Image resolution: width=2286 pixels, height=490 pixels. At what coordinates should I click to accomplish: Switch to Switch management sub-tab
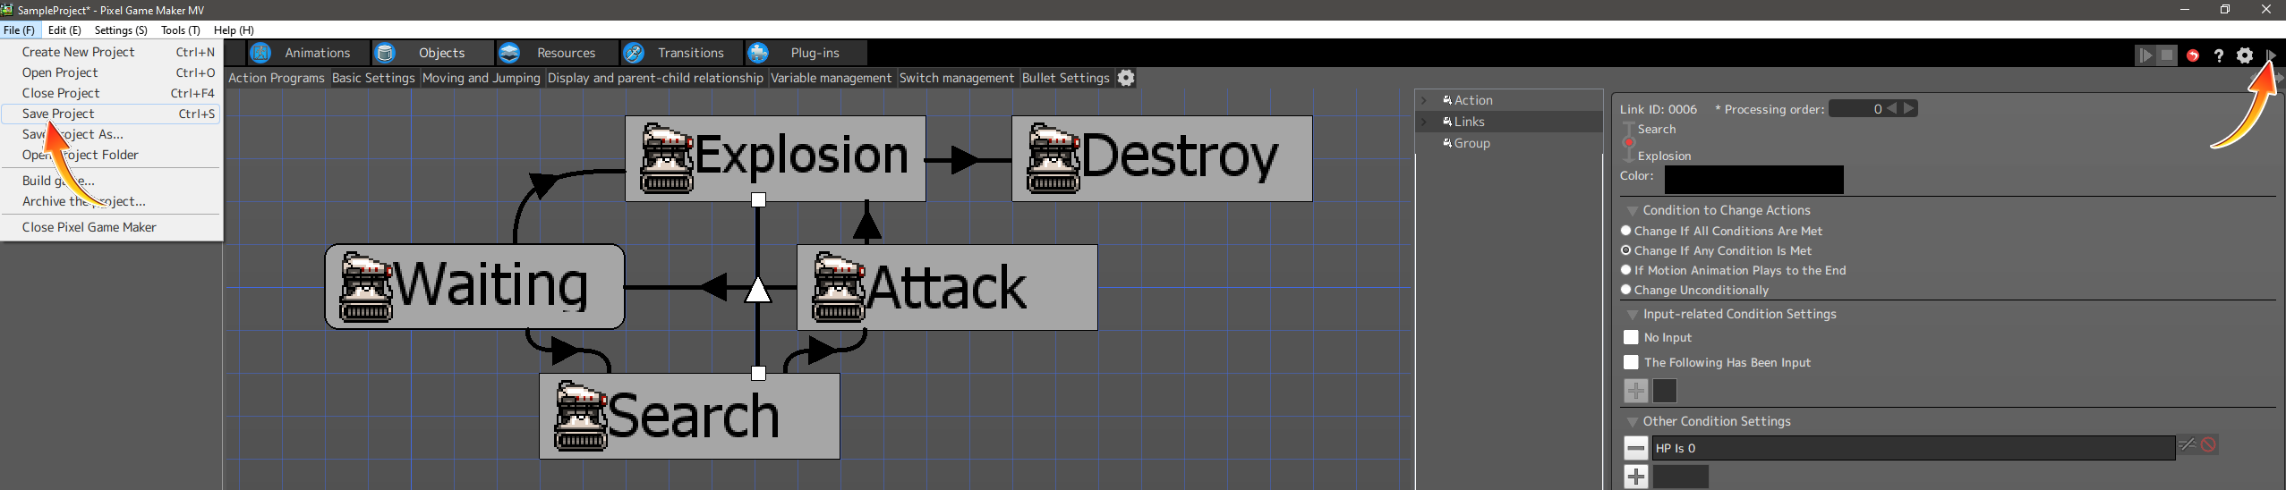pos(956,78)
